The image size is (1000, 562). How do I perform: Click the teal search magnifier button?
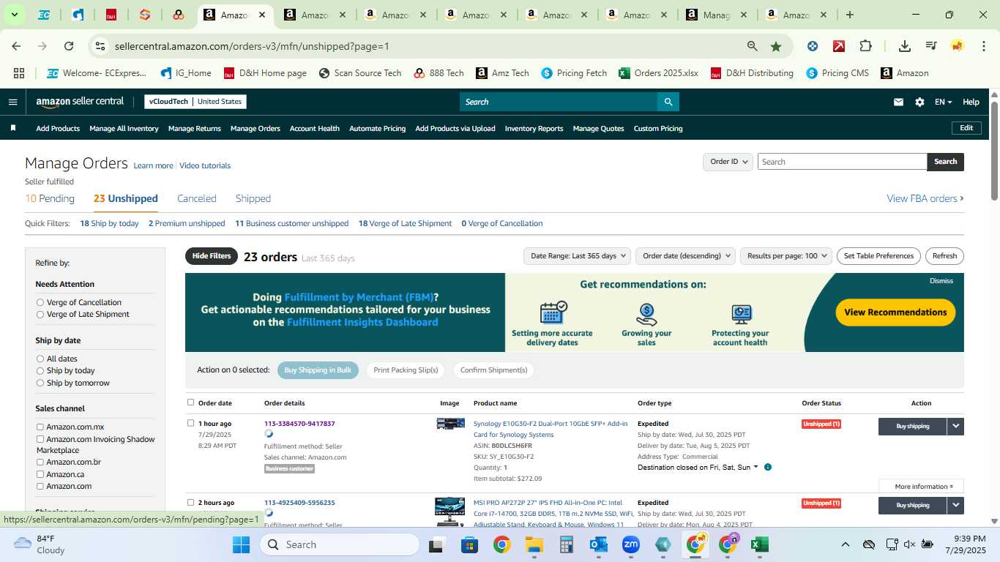[668, 102]
